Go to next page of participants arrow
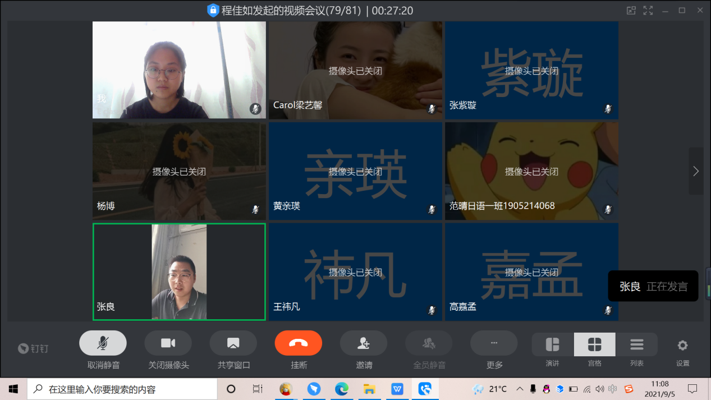Viewport: 711px width, 400px height. click(696, 171)
